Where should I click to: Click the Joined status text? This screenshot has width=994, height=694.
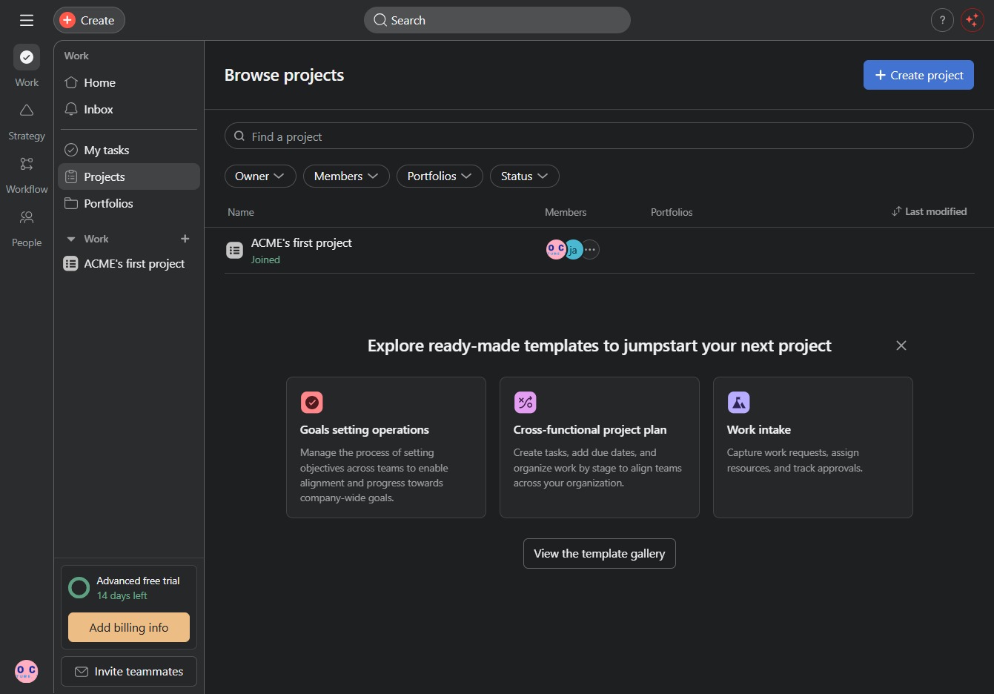tap(265, 260)
